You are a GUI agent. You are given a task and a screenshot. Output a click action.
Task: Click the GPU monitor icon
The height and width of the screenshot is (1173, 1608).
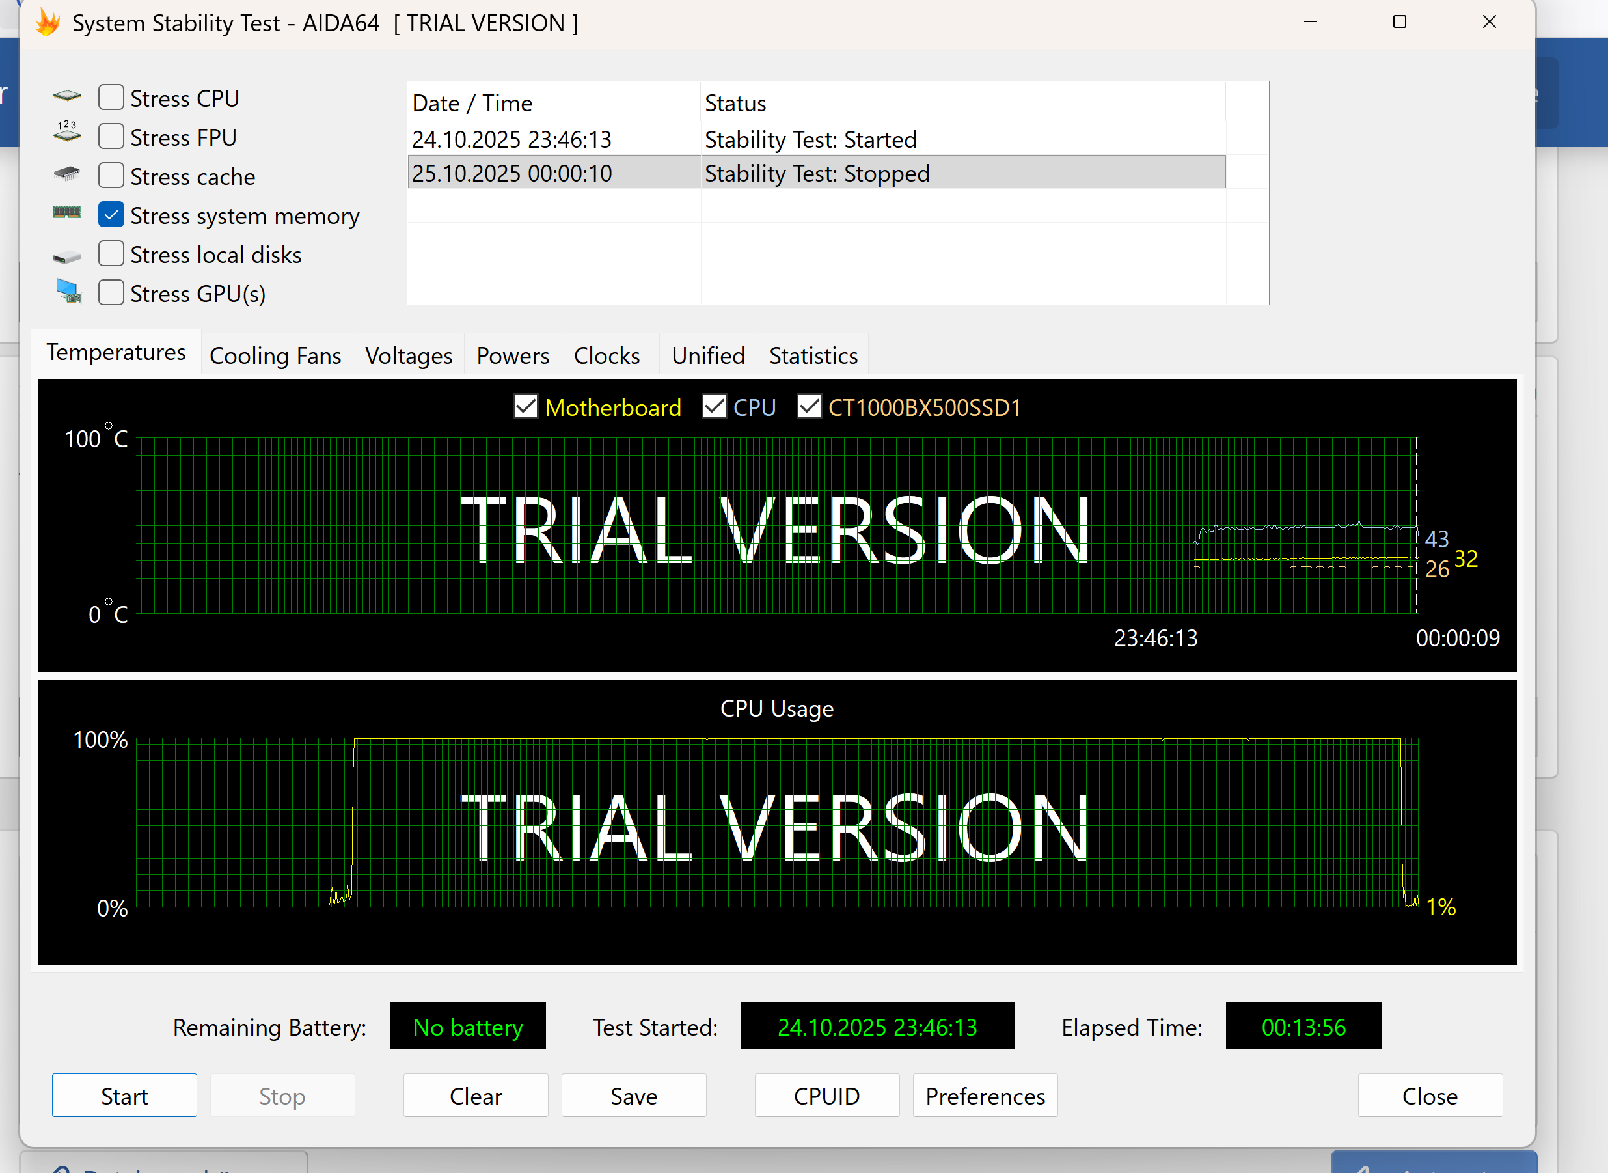69,291
